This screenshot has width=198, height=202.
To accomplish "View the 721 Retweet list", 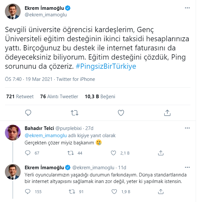I will [x=20, y=97].
